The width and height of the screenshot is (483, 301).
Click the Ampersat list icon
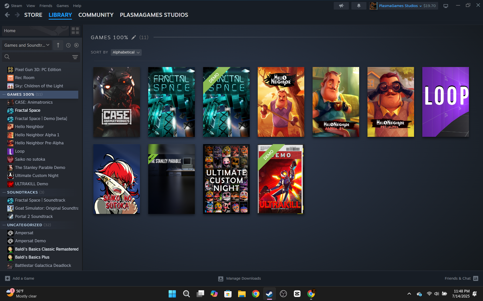10,233
